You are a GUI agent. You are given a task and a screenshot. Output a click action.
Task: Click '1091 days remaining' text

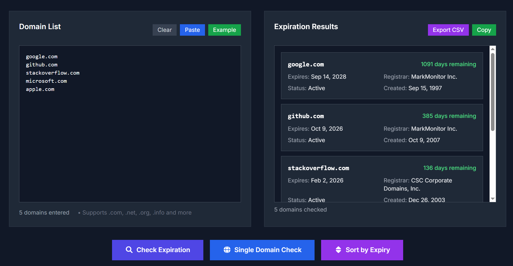448,64
